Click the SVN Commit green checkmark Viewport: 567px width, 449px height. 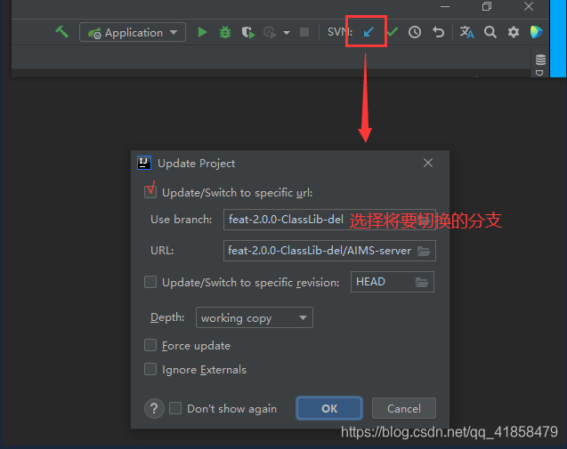coord(393,32)
